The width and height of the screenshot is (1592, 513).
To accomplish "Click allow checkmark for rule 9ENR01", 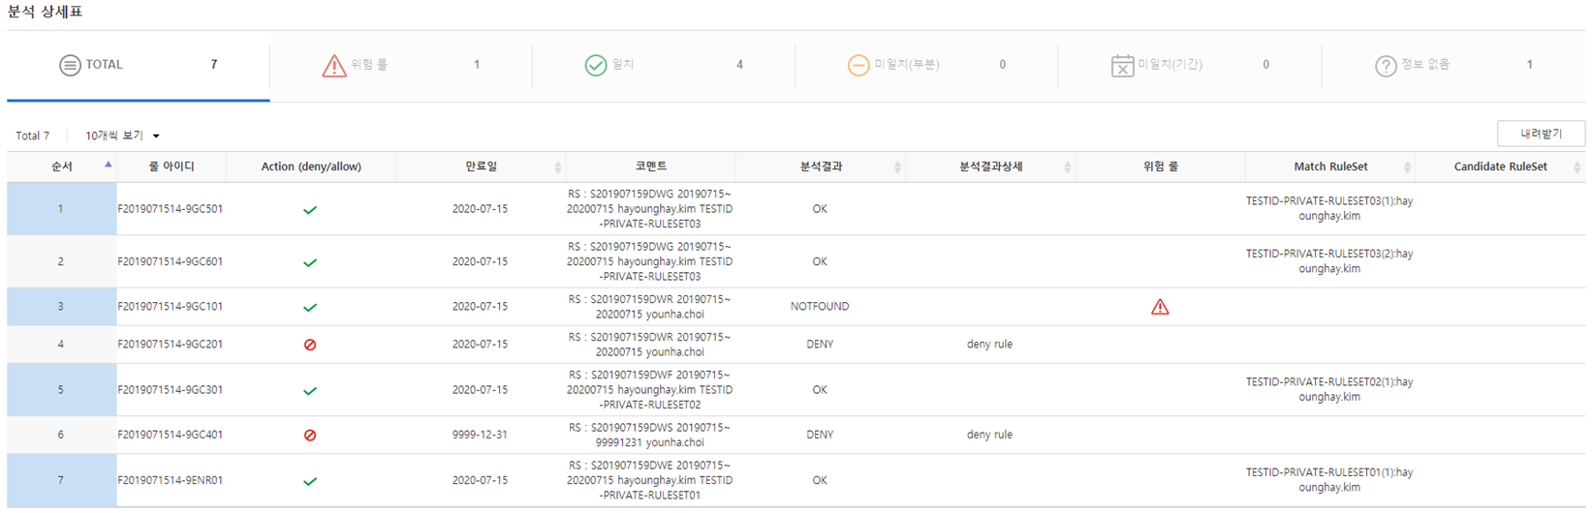I will click(310, 481).
